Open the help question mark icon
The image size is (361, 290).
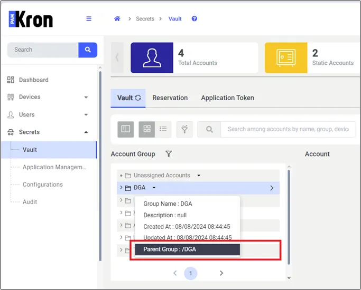(x=195, y=18)
